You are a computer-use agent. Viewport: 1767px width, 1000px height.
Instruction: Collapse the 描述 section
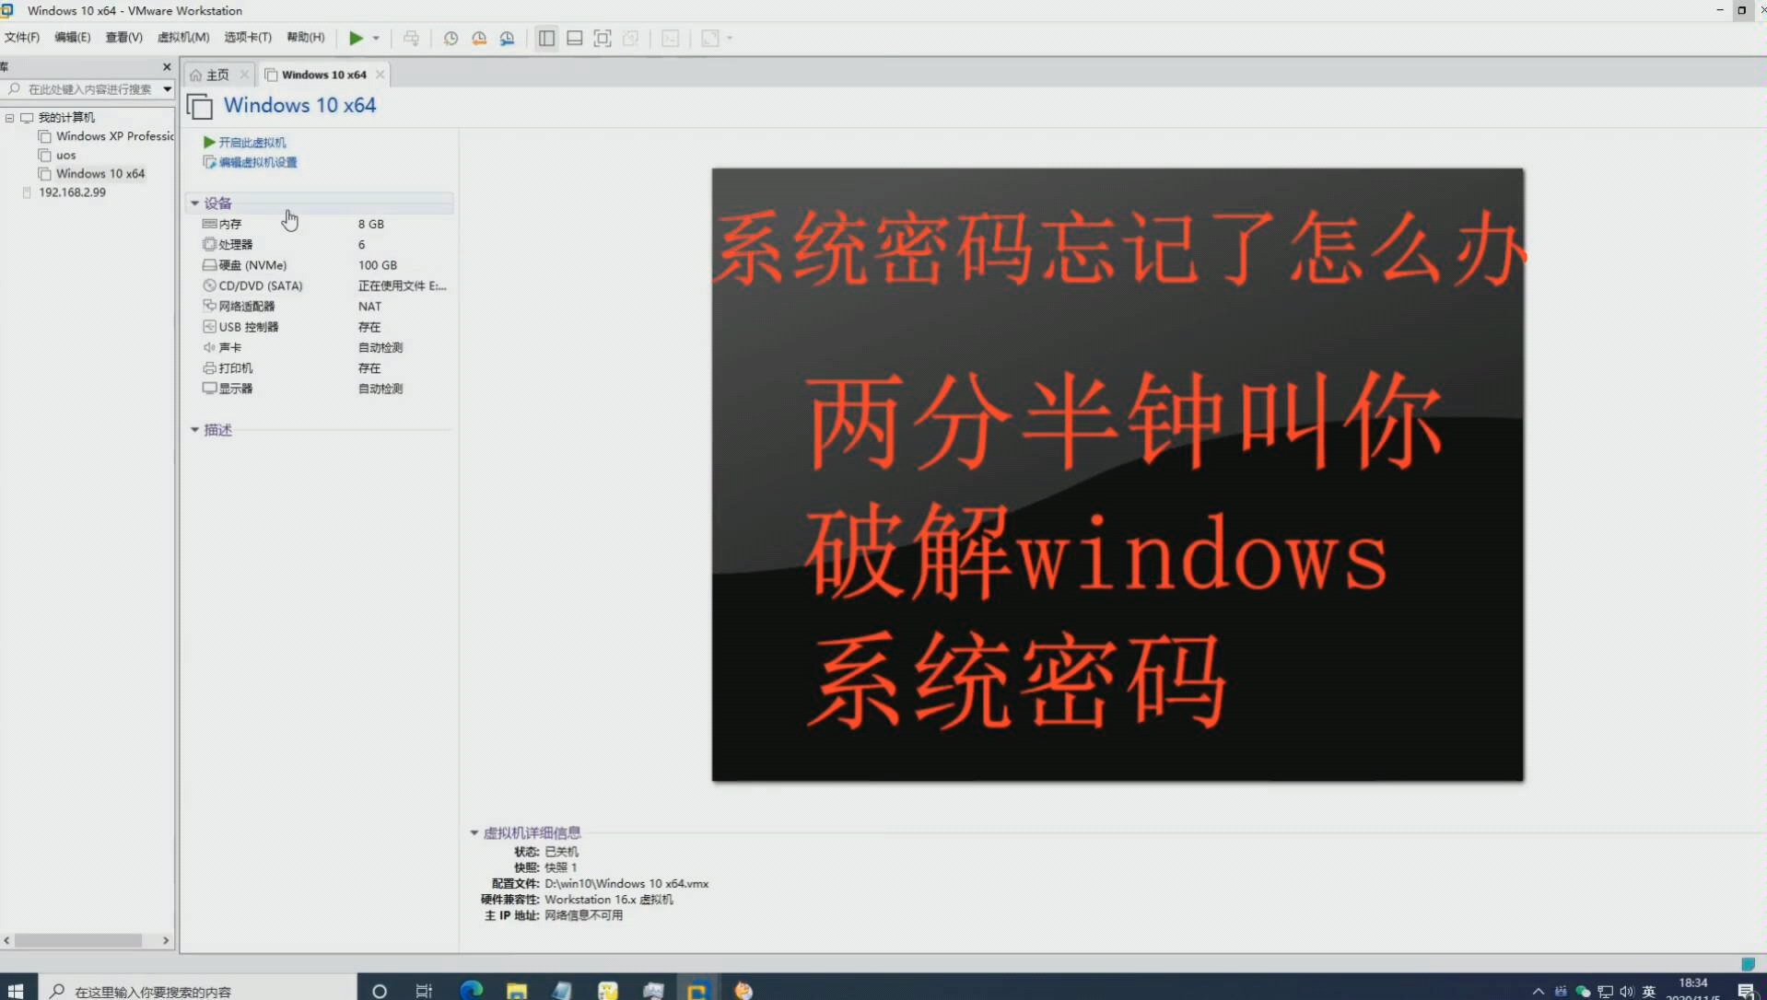(x=194, y=430)
